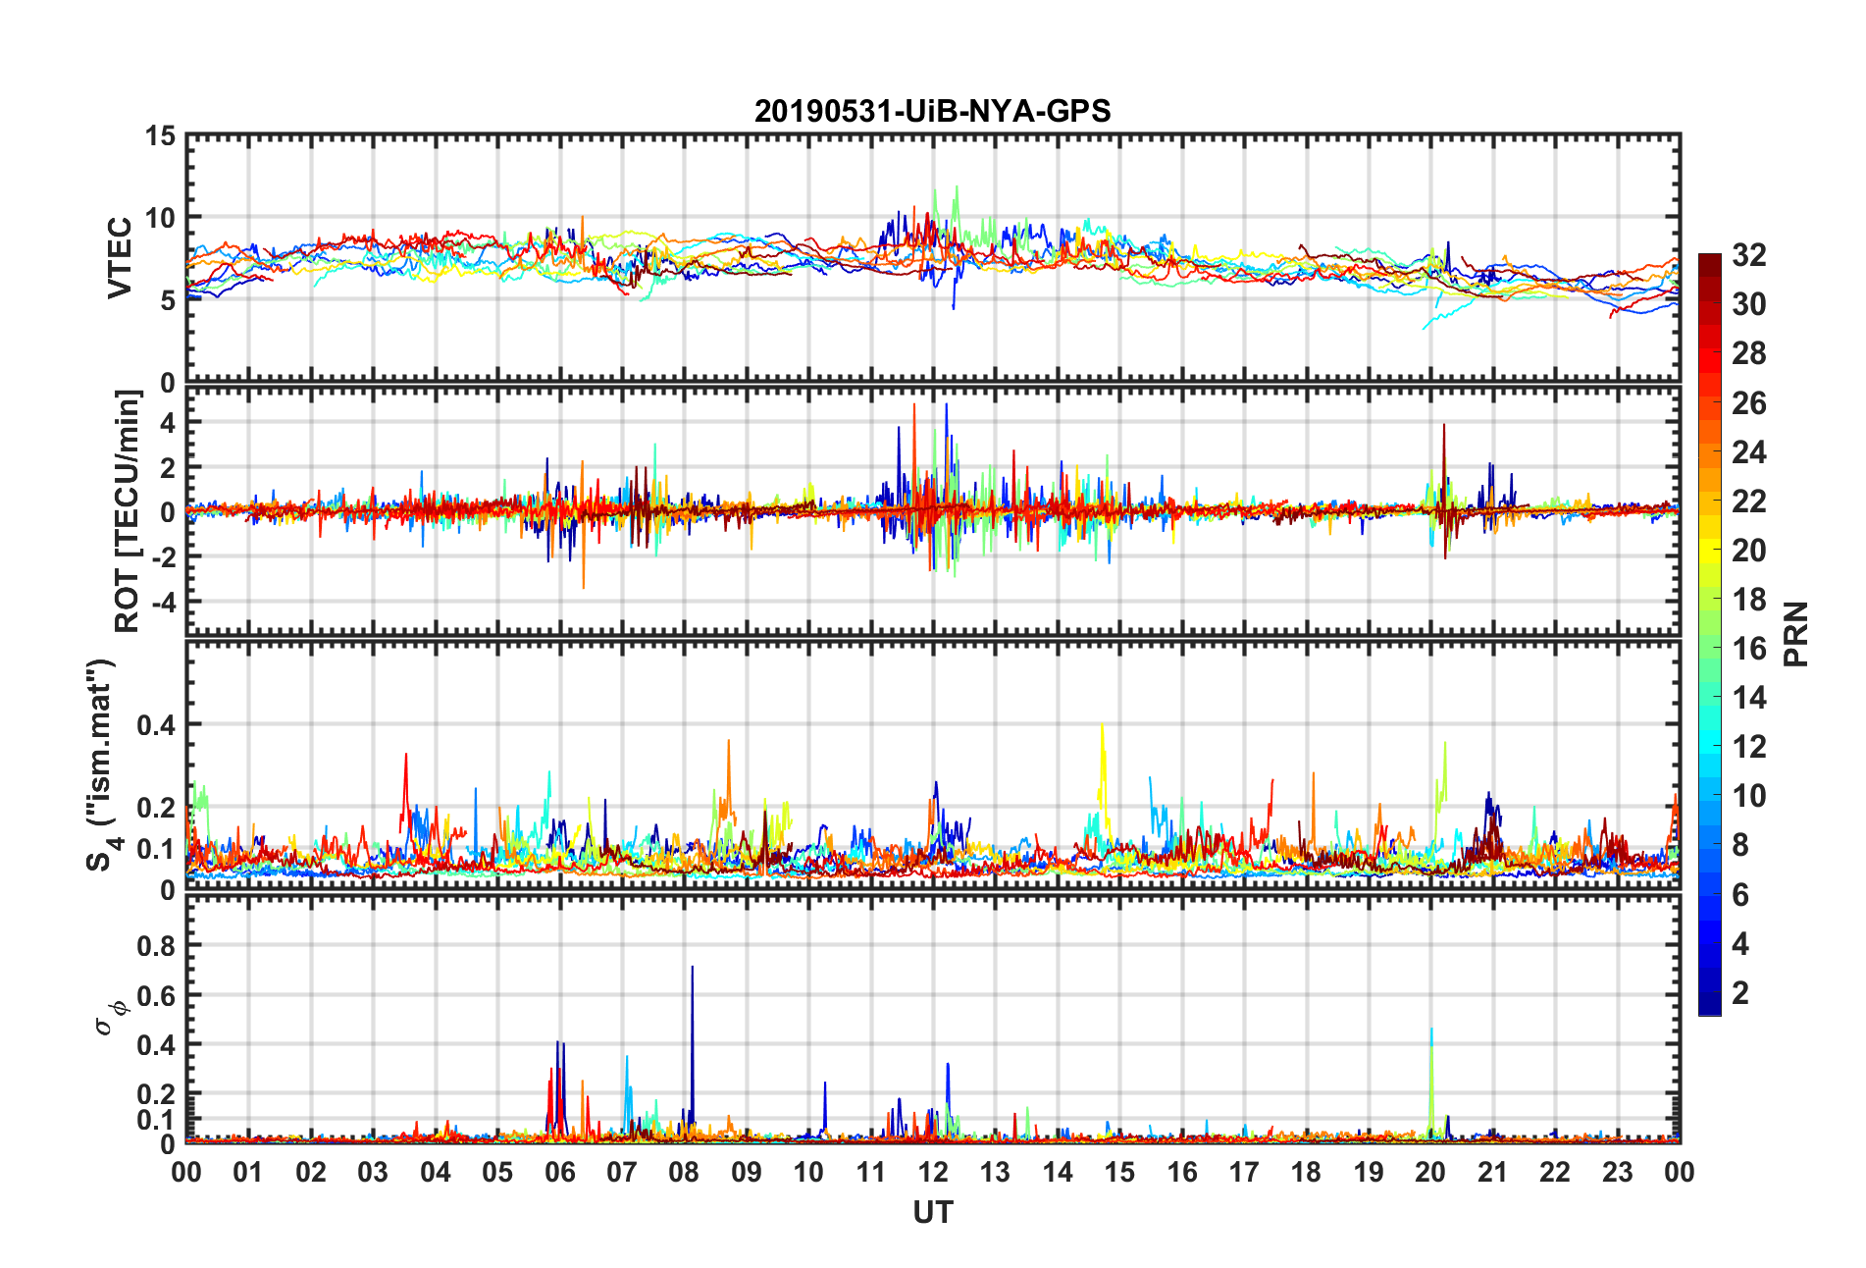1866x1268 pixels.
Task: Click the yellow band of PRN colorbar
Action: click(x=1710, y=551)
